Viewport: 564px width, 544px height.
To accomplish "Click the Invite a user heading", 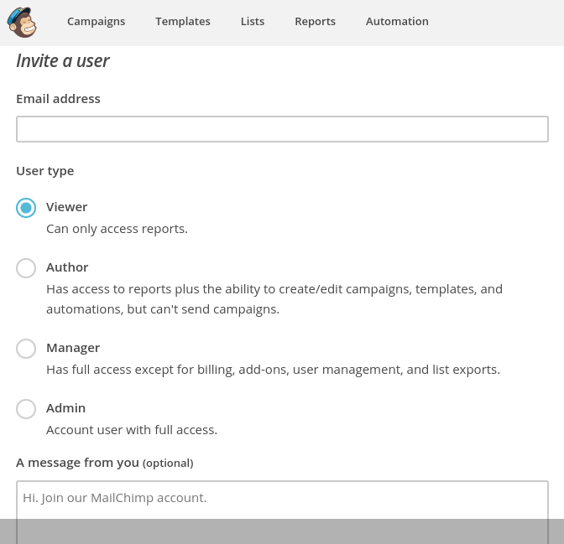I will point(63,61).
